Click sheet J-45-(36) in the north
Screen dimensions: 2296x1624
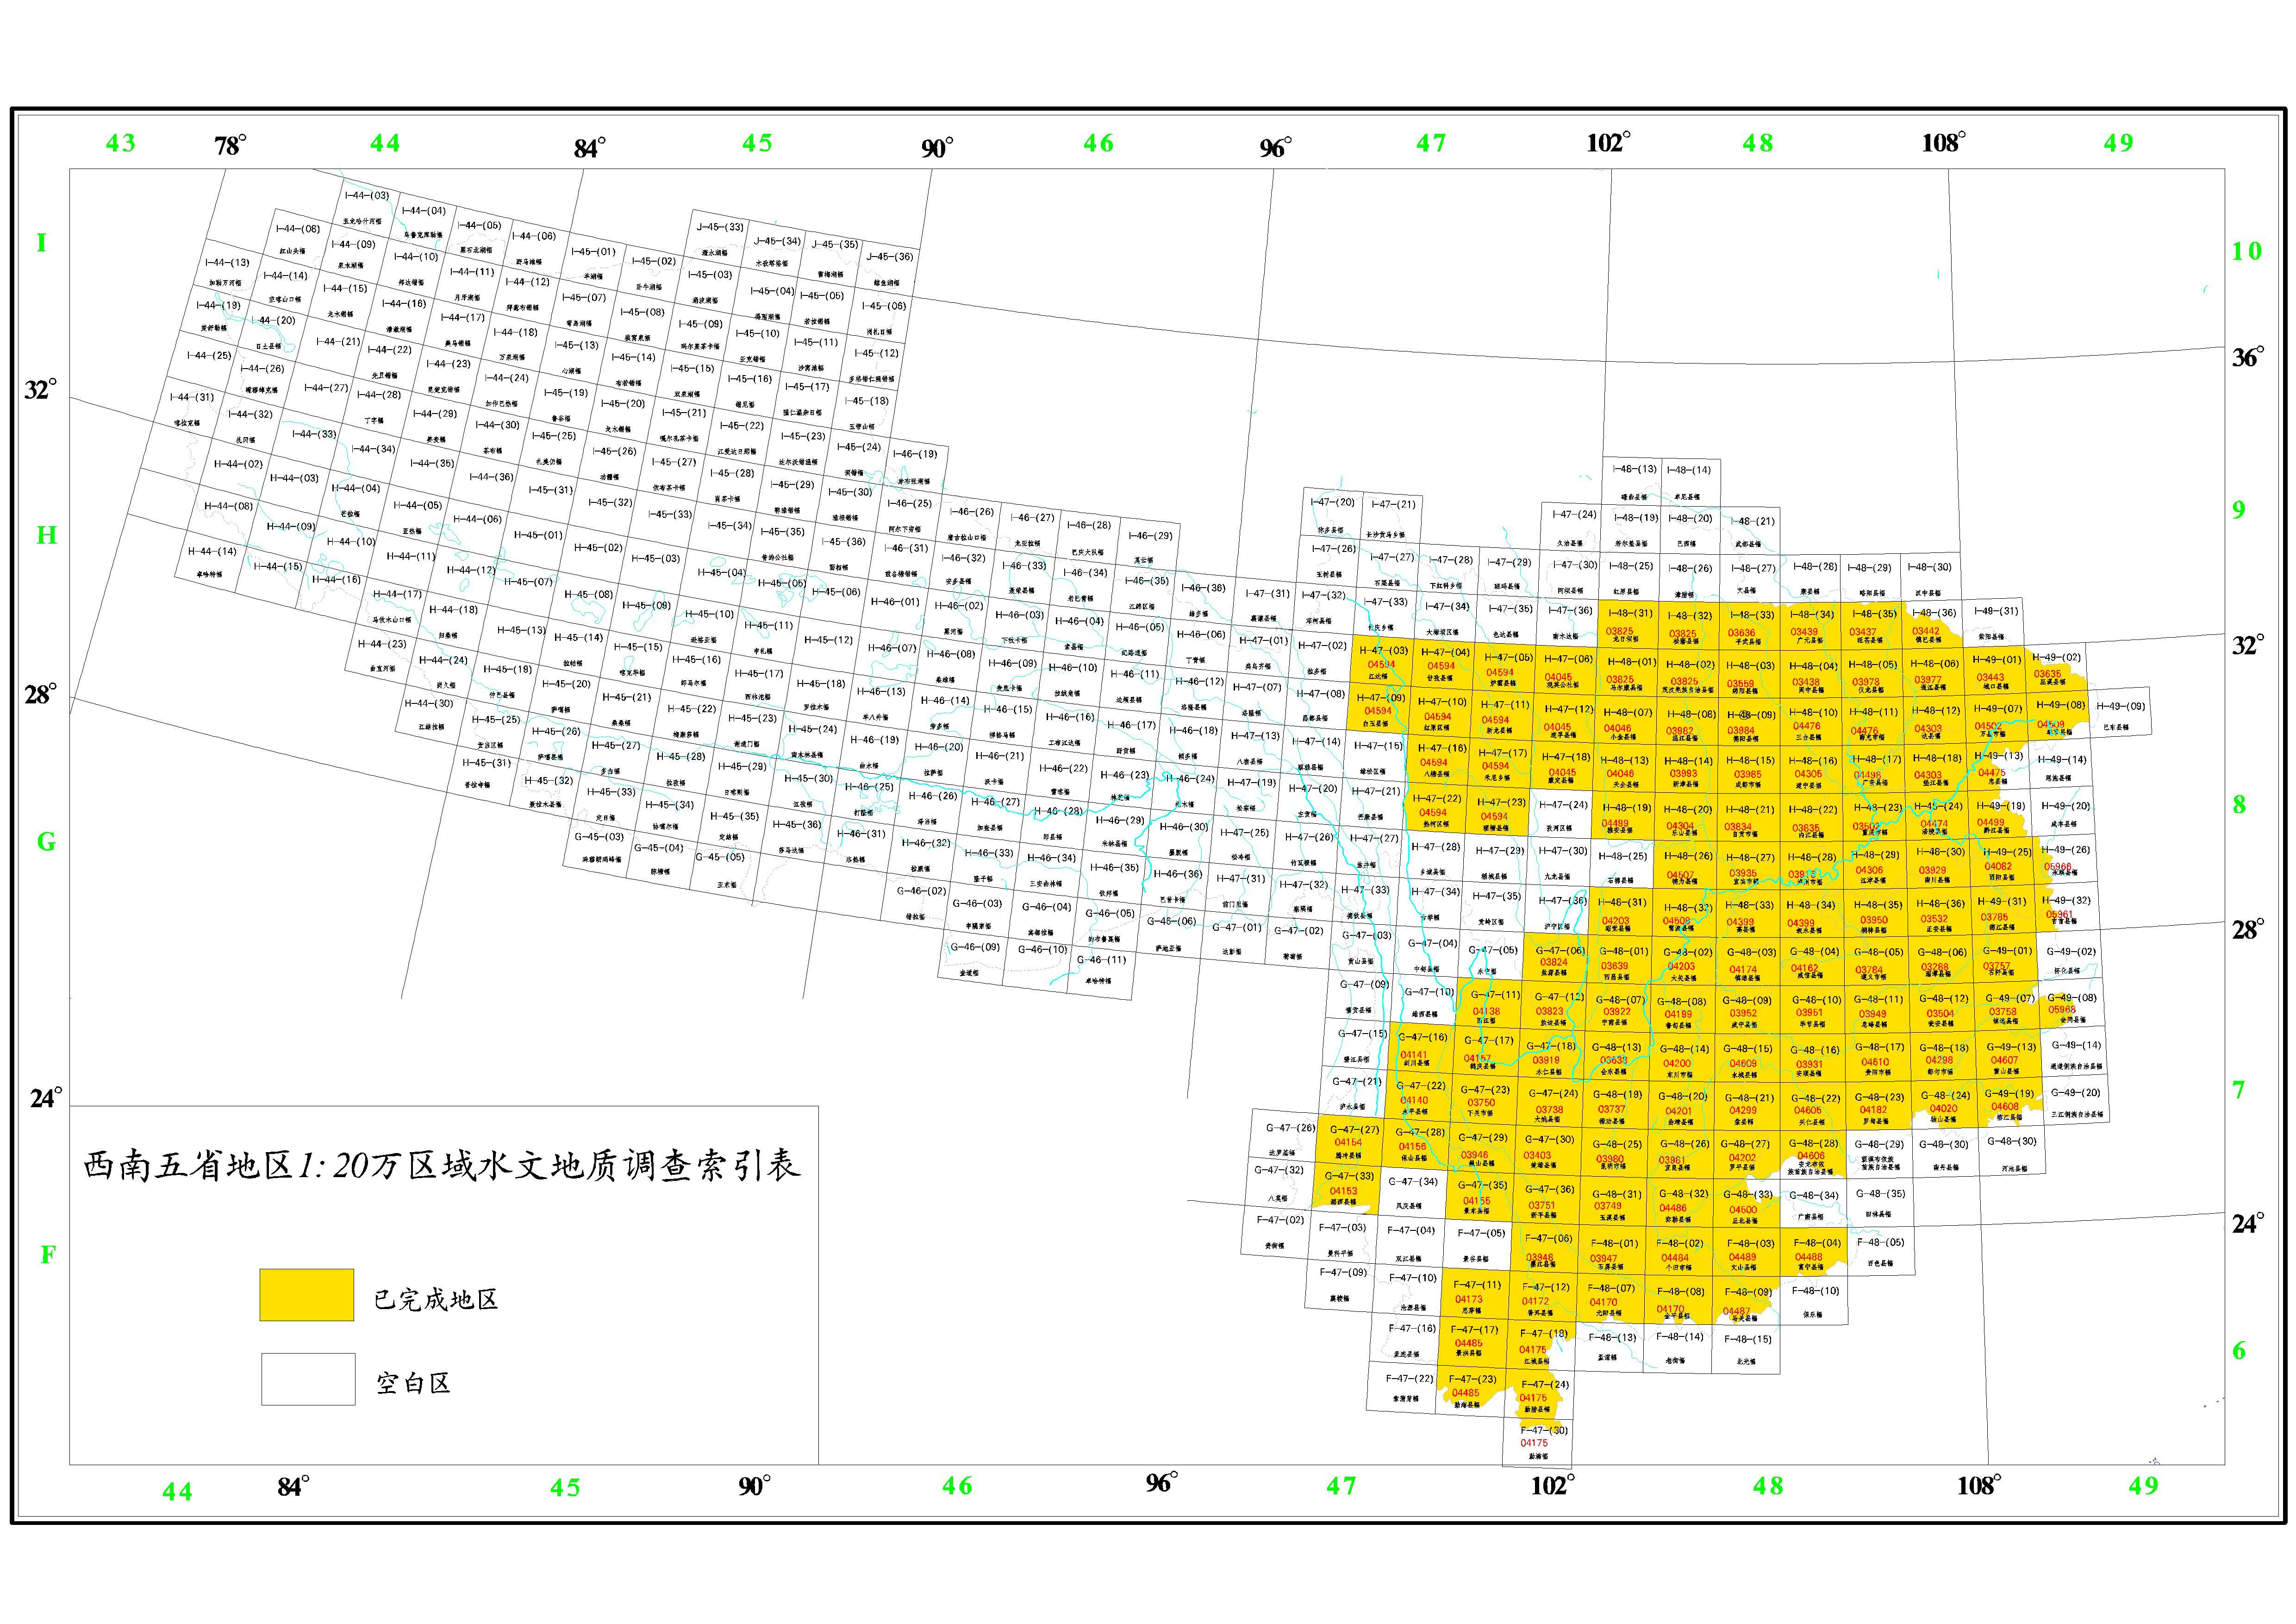click(889, 268)
